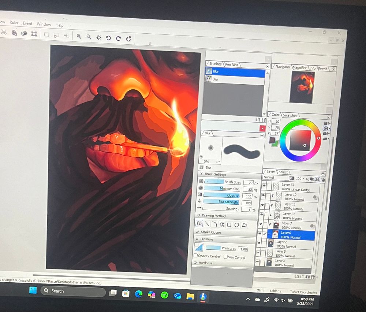Reset canvas rotation to zero degrees
Image resolution: width=366 pixels, height=312 pixels.
(x=128, y=39)
